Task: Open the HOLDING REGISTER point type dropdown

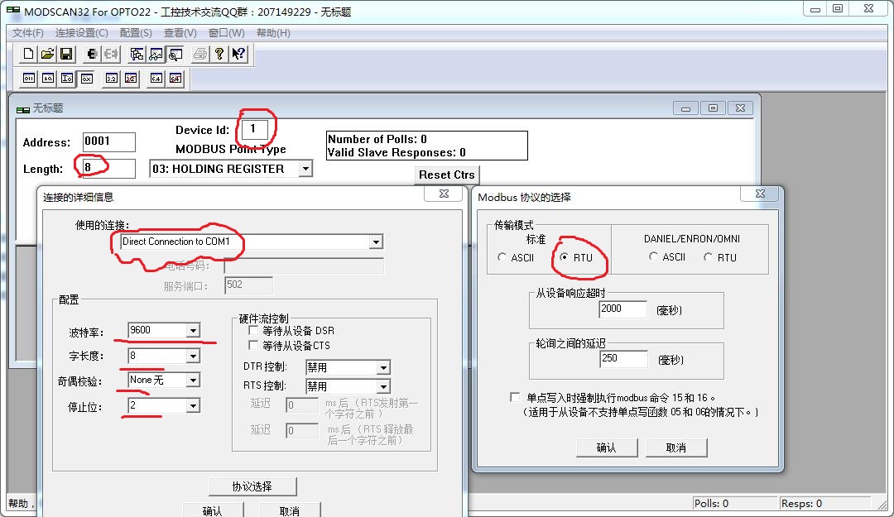Action: click(305, 169)
